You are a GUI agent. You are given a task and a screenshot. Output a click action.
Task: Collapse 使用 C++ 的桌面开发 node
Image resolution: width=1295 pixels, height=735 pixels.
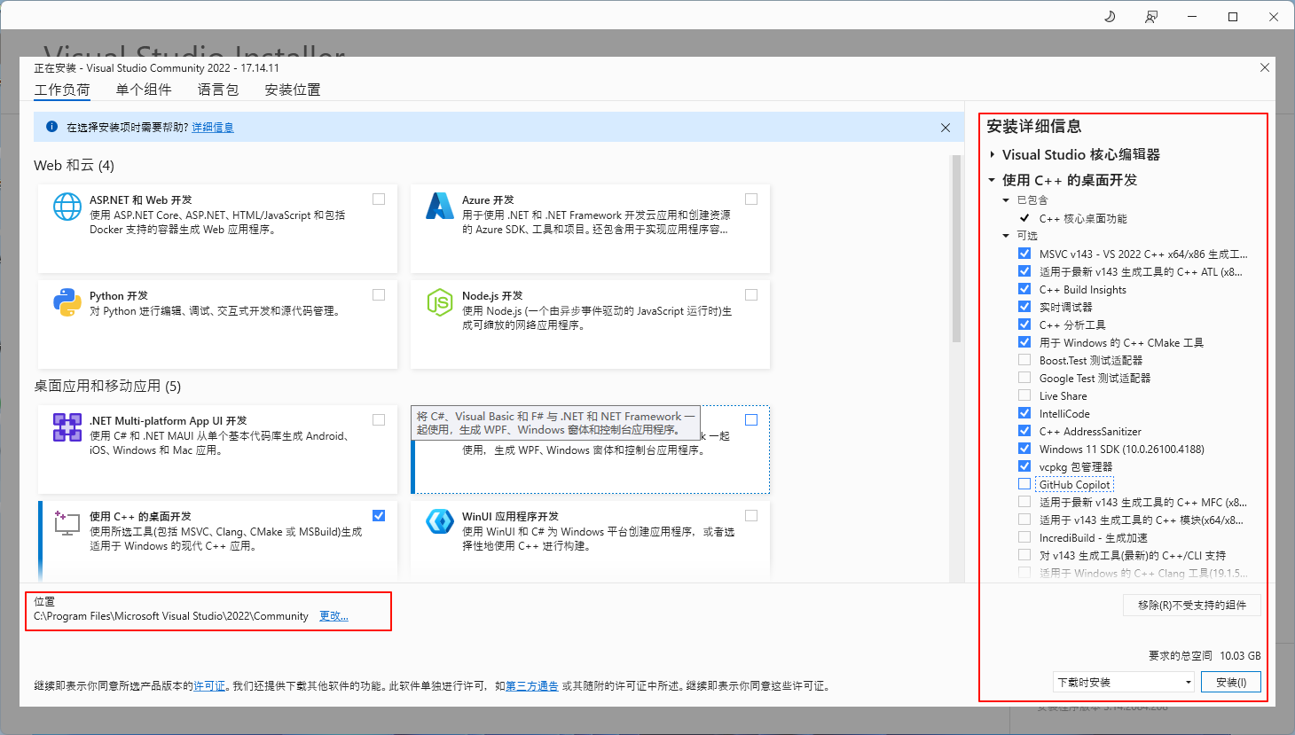click(992, 180)
